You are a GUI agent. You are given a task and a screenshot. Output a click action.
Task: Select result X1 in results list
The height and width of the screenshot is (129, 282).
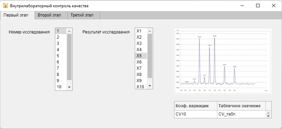(x=141, y=31)
